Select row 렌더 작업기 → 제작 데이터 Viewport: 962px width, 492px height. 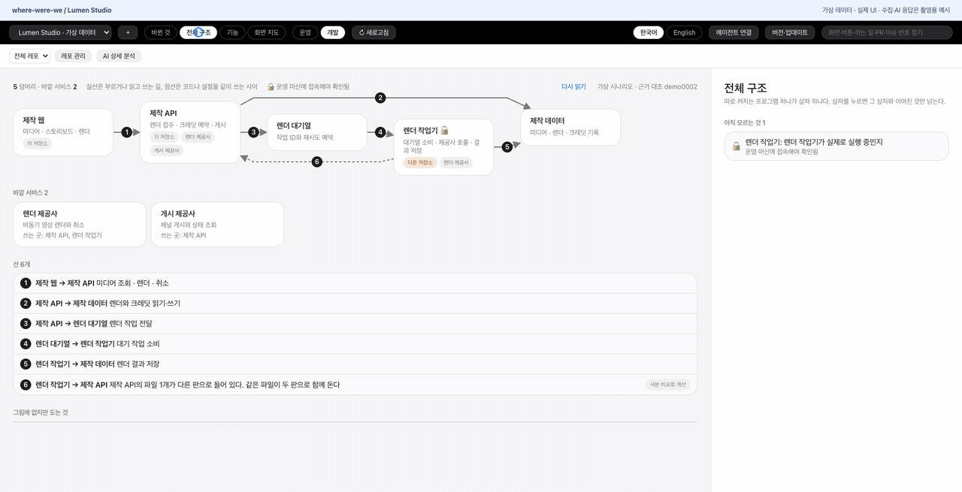[355, 364]
